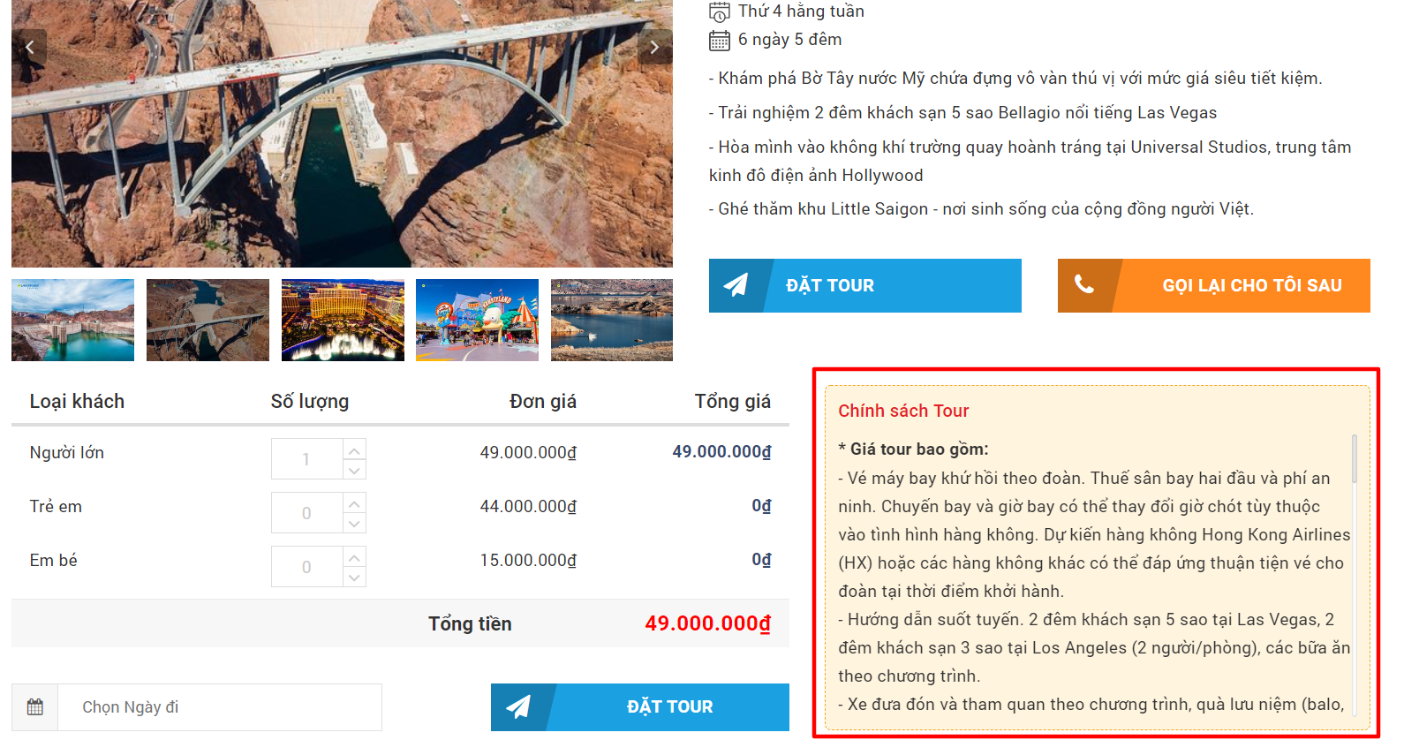
Task: Go to the previous slideshow image
Action: (30, 47)
